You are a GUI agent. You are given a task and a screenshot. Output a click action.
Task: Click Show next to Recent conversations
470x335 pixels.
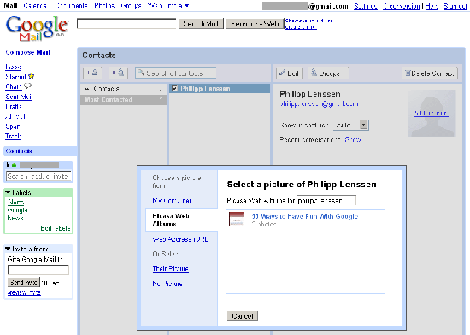(x=352, y=139)
